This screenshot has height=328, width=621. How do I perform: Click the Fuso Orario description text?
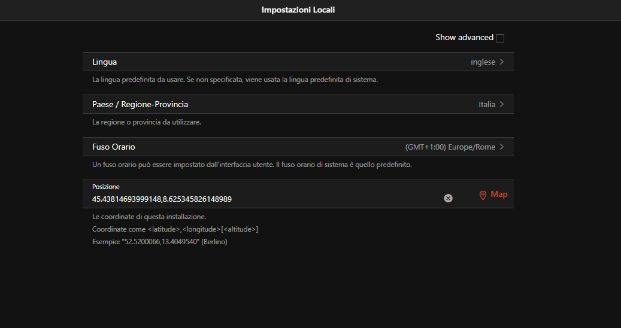click(252, 165)
